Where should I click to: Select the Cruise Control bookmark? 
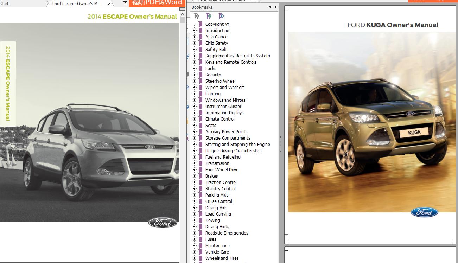[x=219, y=201]
